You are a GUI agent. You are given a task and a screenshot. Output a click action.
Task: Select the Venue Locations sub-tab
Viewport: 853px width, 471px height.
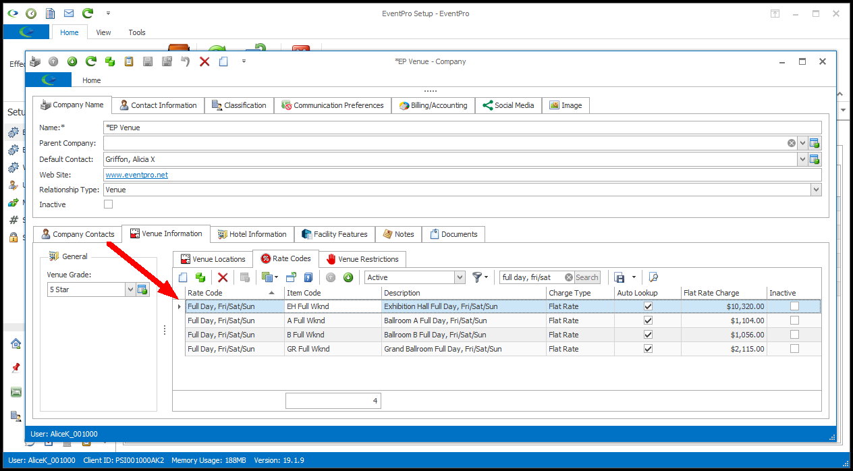click(213, 259)
